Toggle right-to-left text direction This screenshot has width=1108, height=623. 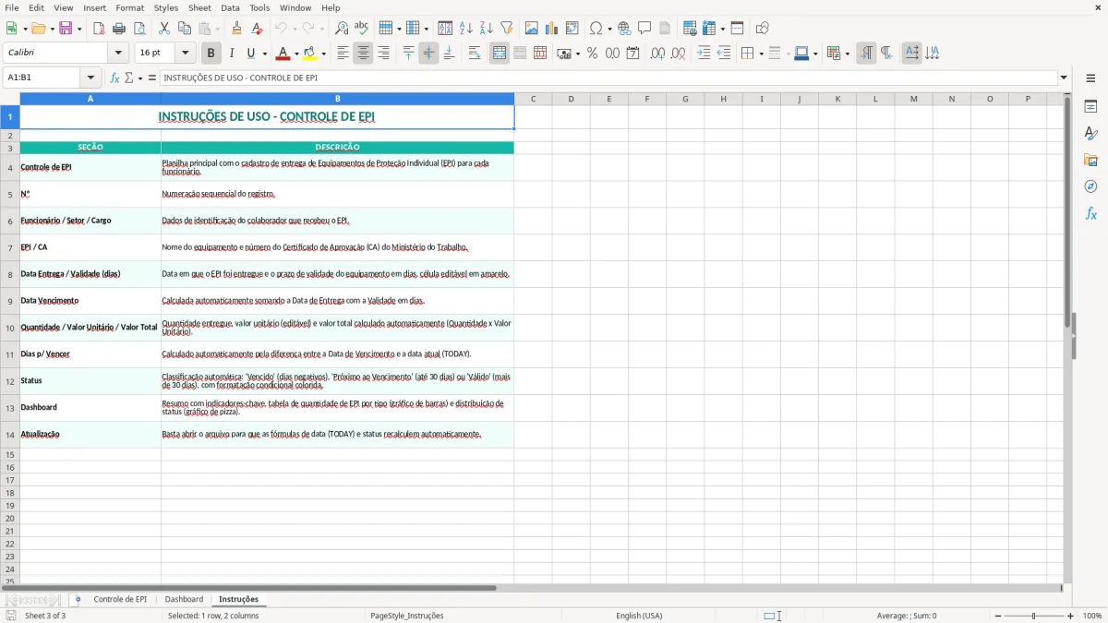(886, 54)
